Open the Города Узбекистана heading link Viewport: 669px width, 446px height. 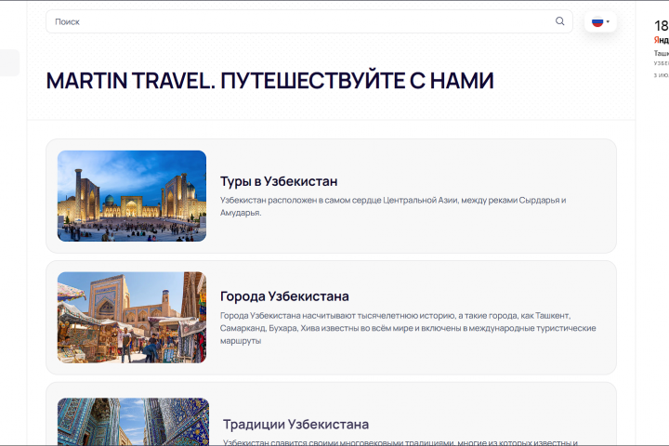click(x=284, y=296)
